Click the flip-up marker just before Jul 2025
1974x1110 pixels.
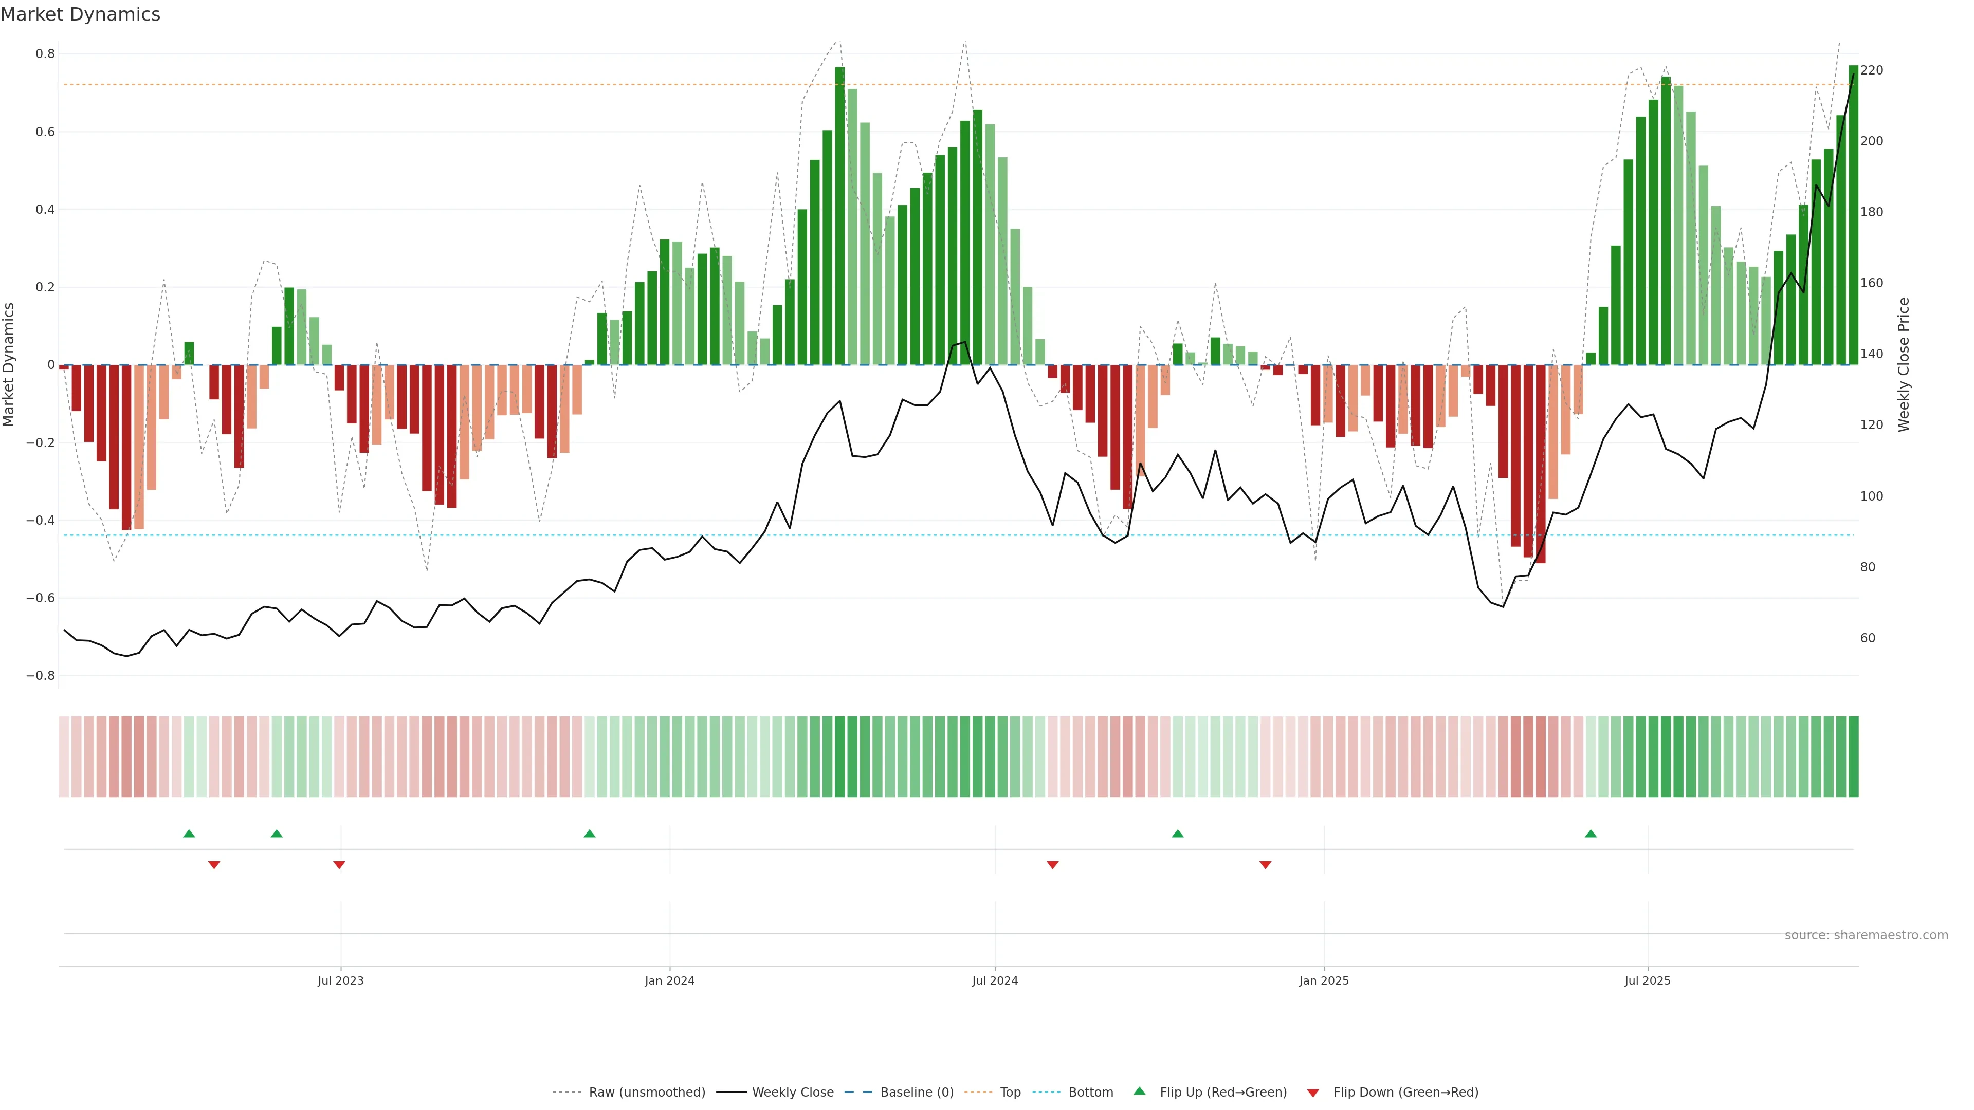(x=1590, y=834)
